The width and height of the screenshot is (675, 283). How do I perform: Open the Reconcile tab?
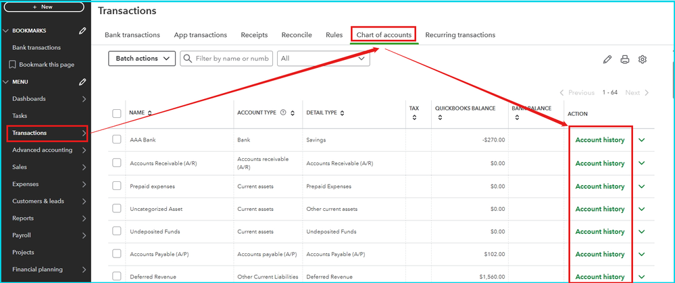[x=297, y=35]
